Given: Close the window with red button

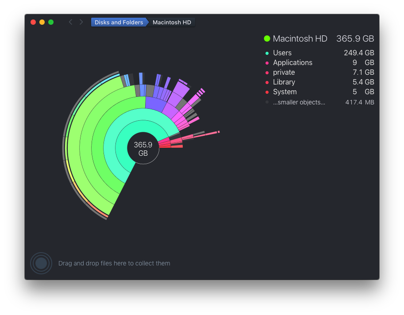Looking at the screenshot, I should (33, 22).
